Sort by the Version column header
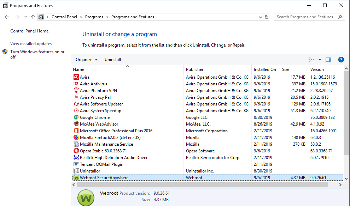The height and width of the screenshot is (206, 350). click(x=326, y=69)
